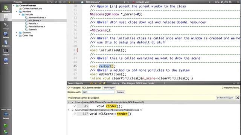The width and height of the screenshot is (241, 135).
Task: Close the NGLScene.h document
Action: point(128,2)
